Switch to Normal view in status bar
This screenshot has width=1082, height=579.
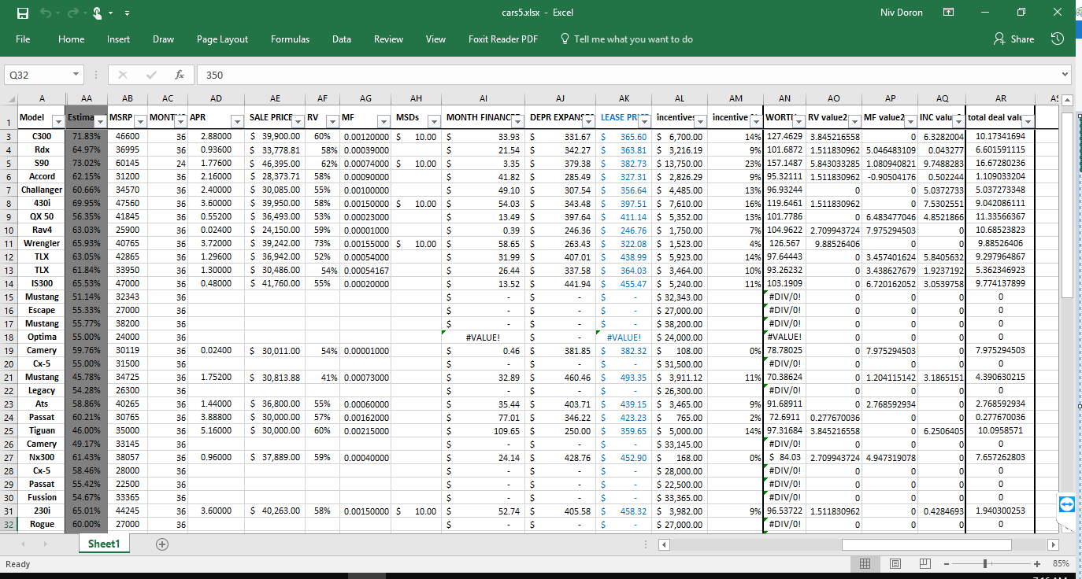pos(865,564)
